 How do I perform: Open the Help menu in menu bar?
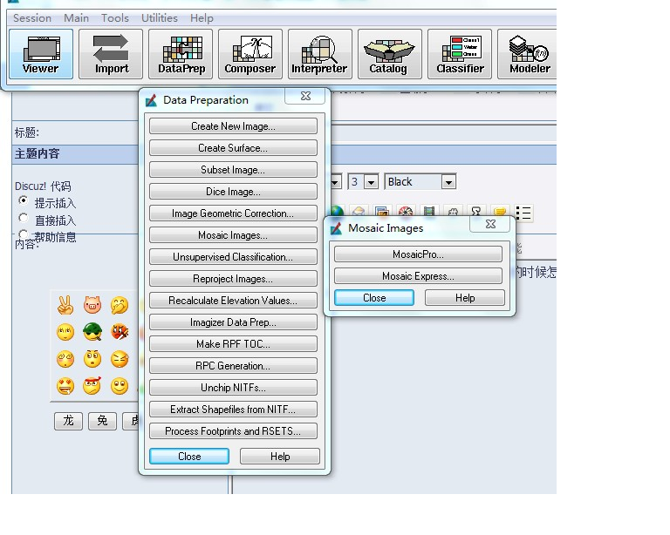(x=202, y=18)
